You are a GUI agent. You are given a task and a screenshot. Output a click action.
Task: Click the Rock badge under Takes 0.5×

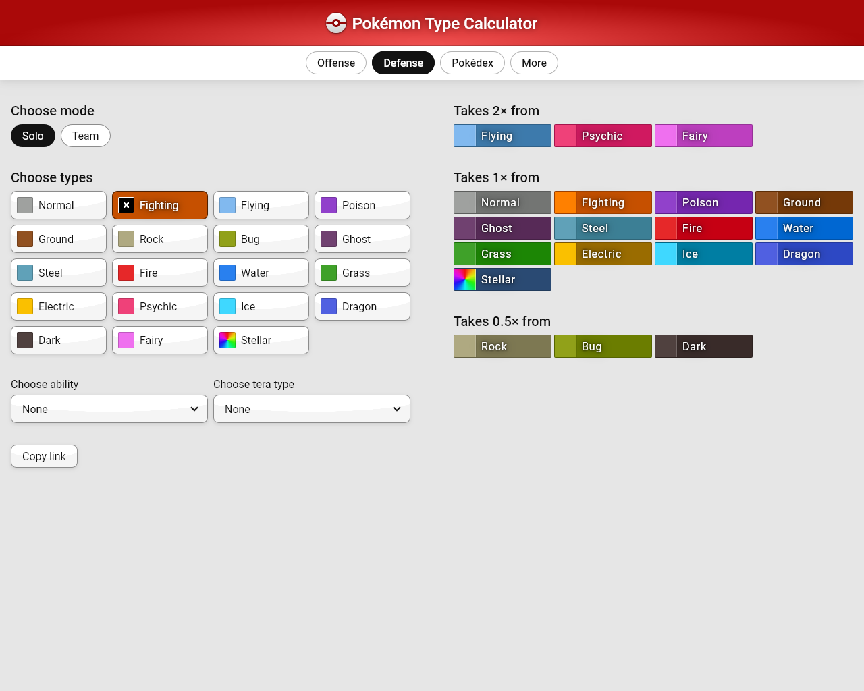tap(502, 346)
